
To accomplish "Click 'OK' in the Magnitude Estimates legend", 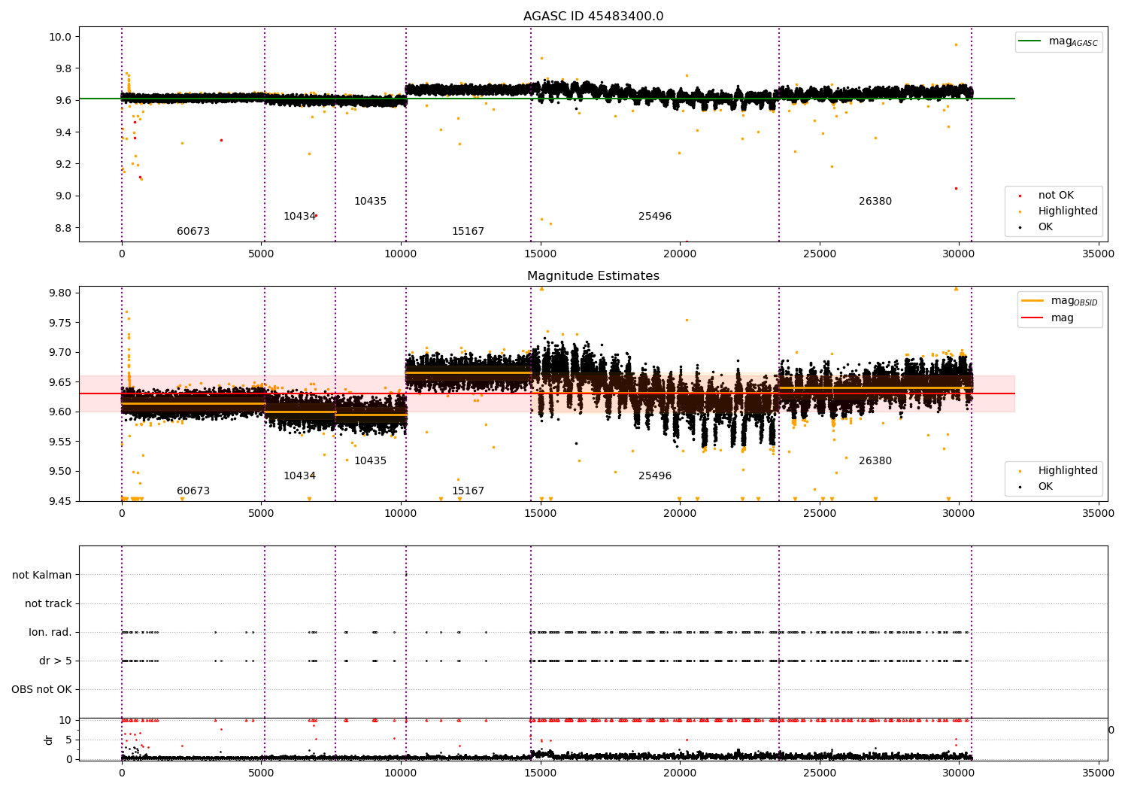I will point(1045,487).
